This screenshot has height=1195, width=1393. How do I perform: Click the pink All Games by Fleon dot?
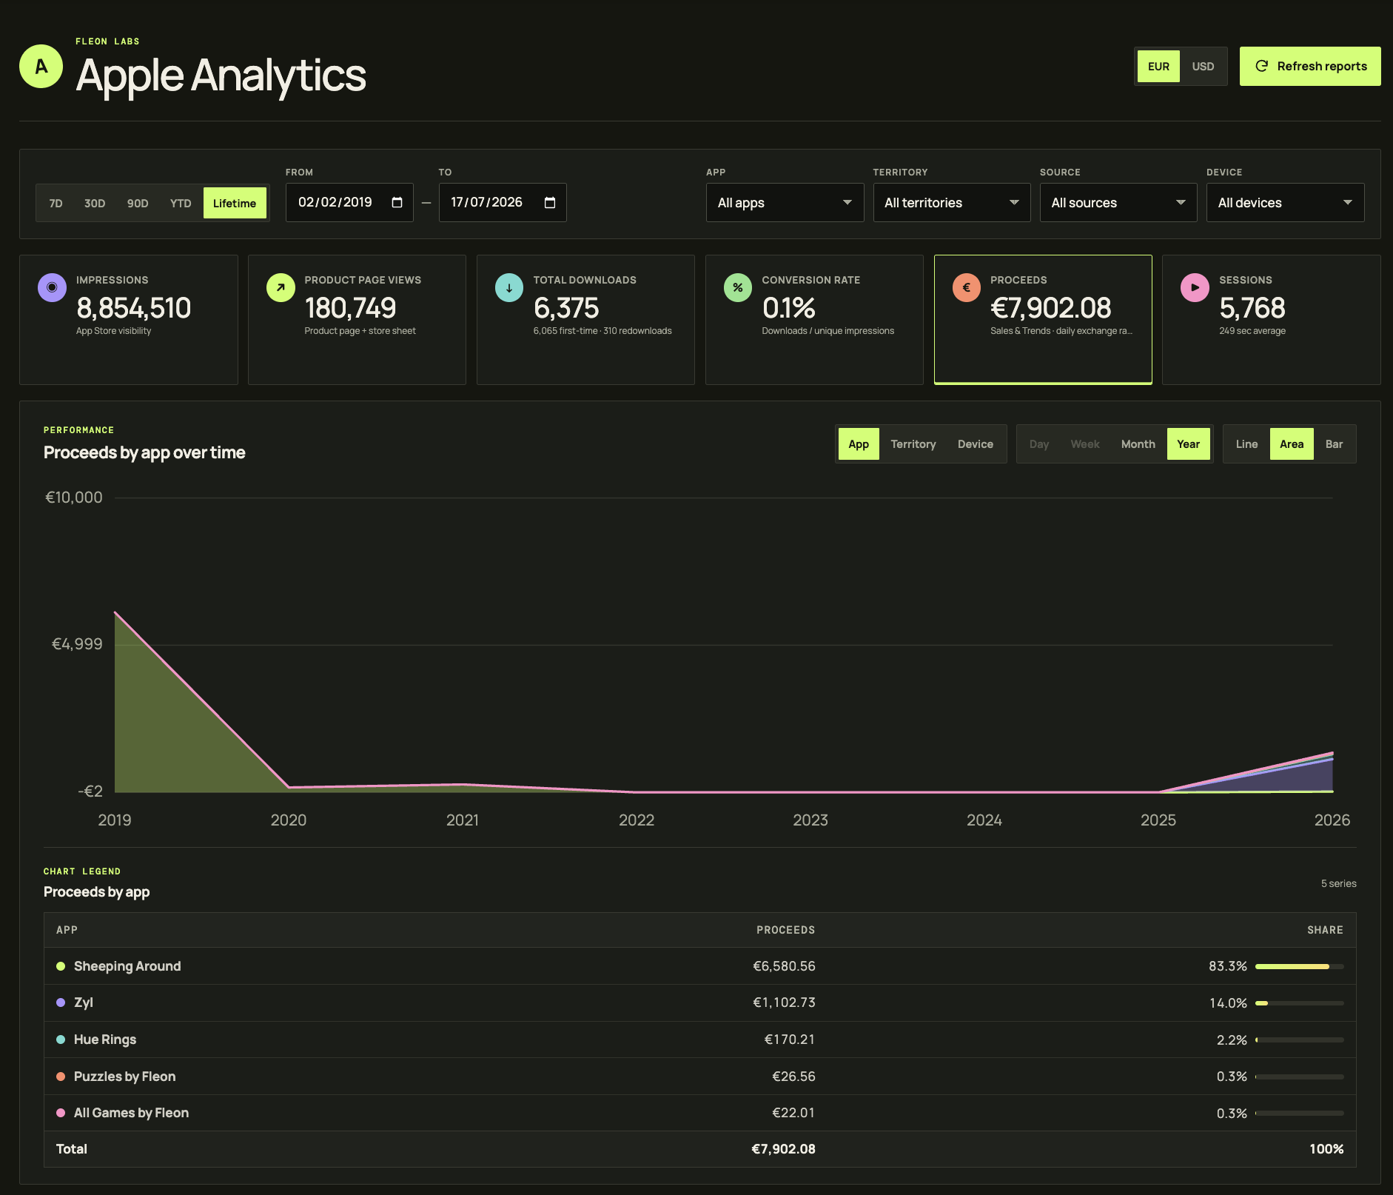click(61, 1113)
